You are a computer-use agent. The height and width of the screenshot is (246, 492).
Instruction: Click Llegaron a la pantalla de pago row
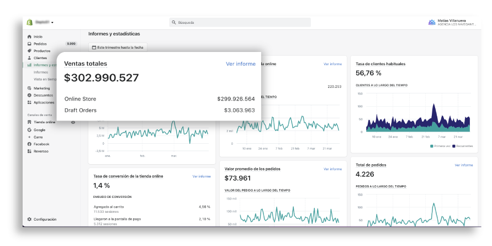(x=152, y=221)
